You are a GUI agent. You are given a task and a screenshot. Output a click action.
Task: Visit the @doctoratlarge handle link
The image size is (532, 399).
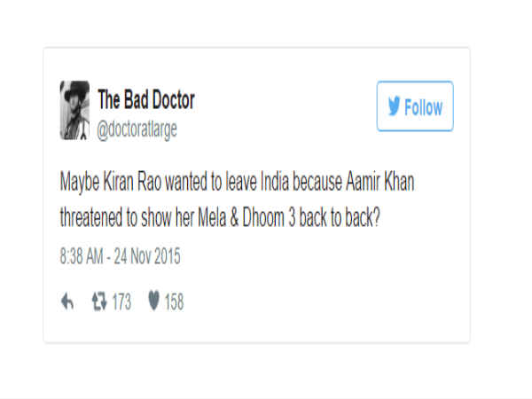click(137, 129)
